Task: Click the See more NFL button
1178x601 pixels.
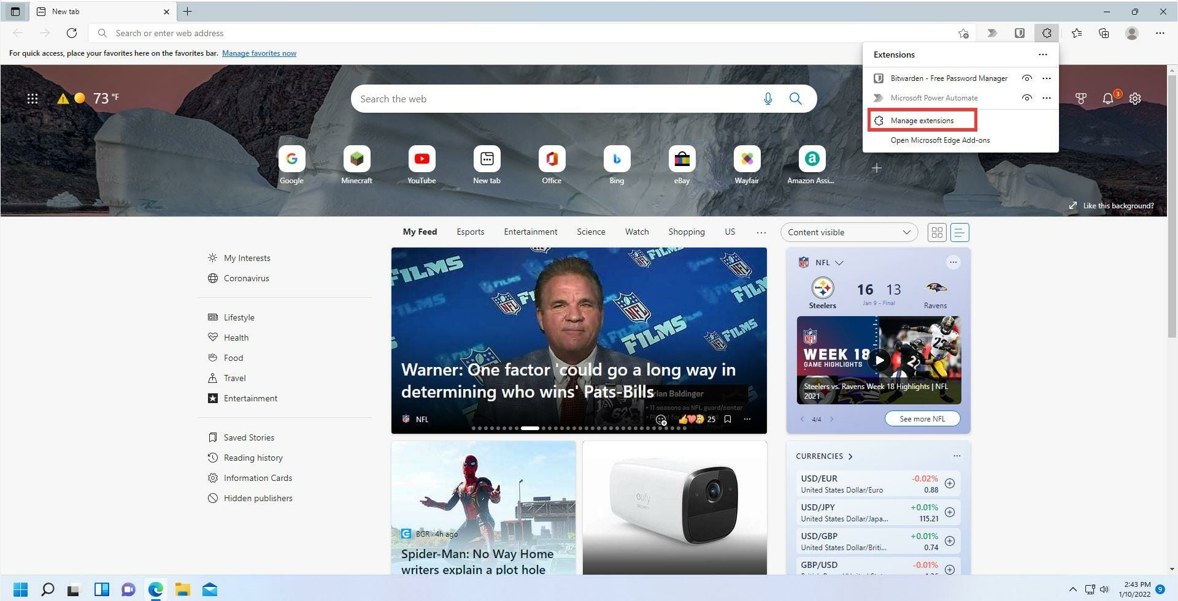Action: 922,419
